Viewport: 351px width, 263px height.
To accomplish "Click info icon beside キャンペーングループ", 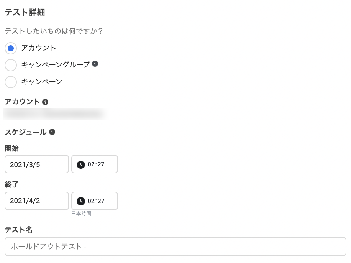I will [95, 64].
